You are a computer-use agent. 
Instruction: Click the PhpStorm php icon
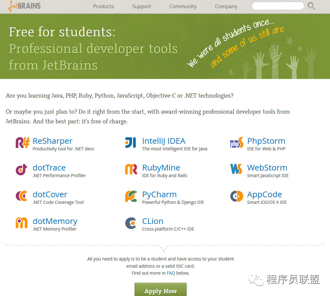click(x=237, y=142)
